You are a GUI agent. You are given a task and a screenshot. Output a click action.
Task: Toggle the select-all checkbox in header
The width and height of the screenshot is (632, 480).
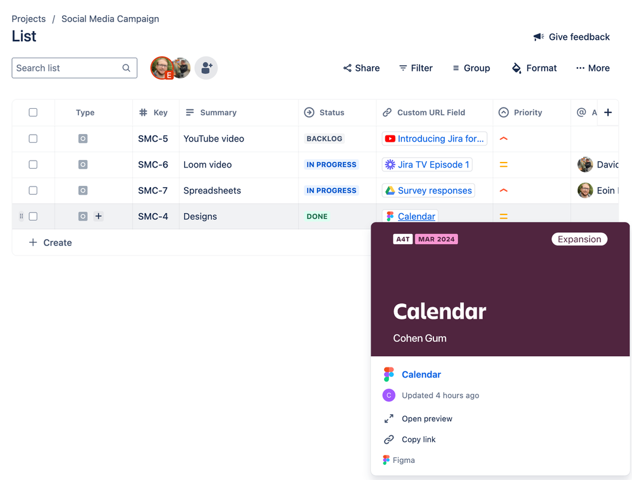[33, 113]
